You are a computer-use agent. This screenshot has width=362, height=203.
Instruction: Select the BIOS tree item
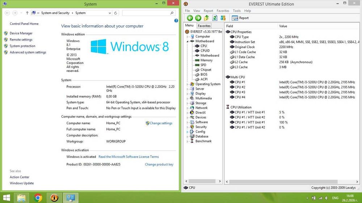point(203,74)
